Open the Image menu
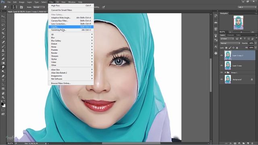 click(21, 2)
